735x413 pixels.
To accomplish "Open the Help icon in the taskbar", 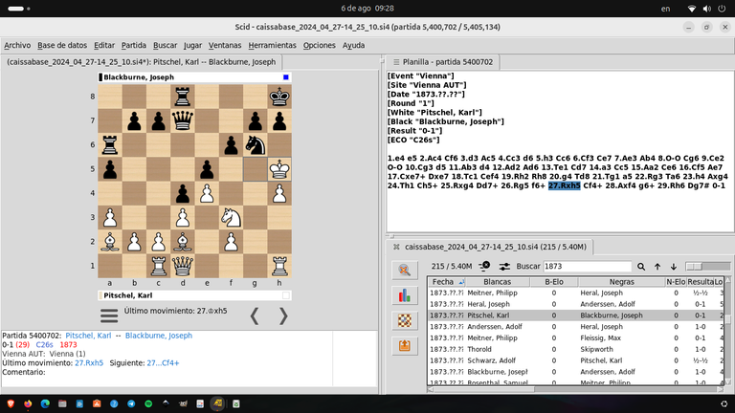I will click(114, 403).
